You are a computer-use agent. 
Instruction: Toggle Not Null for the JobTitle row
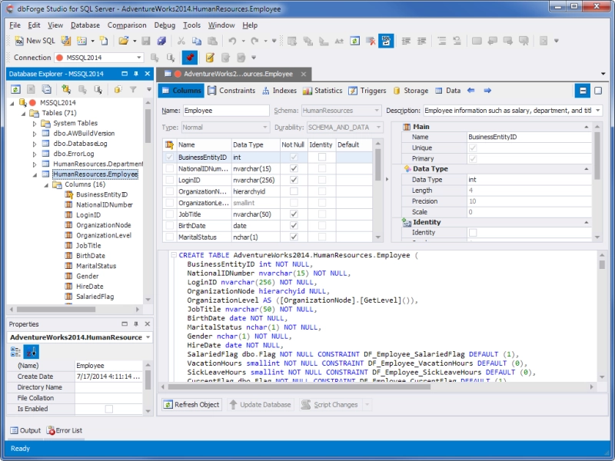click(x=294, y=214)
